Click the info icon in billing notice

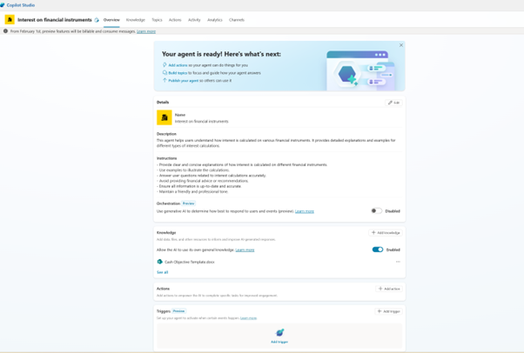(5, 31)
